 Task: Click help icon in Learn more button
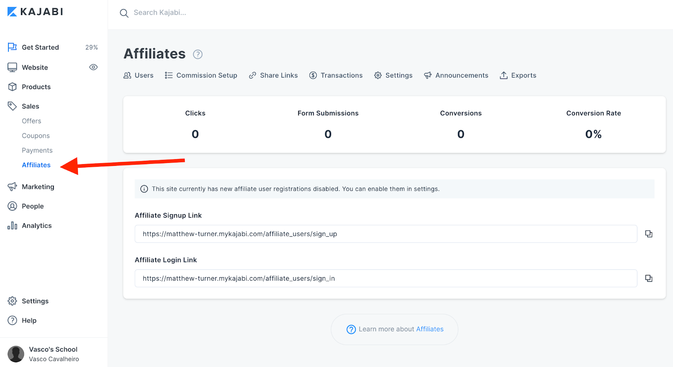click(x=351, y=330)
